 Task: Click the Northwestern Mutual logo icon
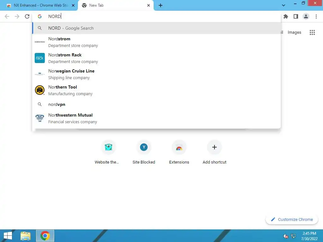40,118
